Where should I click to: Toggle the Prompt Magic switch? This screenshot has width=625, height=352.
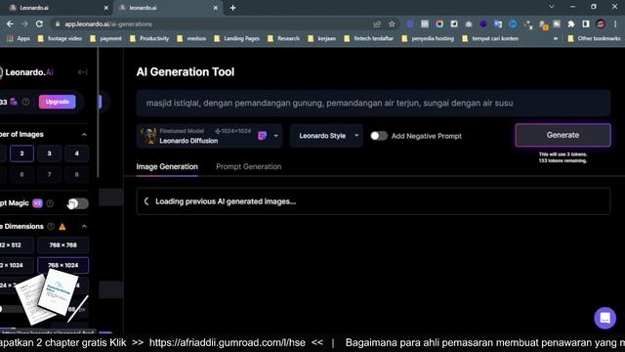tap(78, 203)
